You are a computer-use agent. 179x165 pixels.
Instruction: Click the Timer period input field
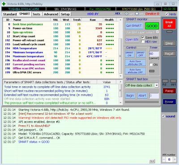154,54
